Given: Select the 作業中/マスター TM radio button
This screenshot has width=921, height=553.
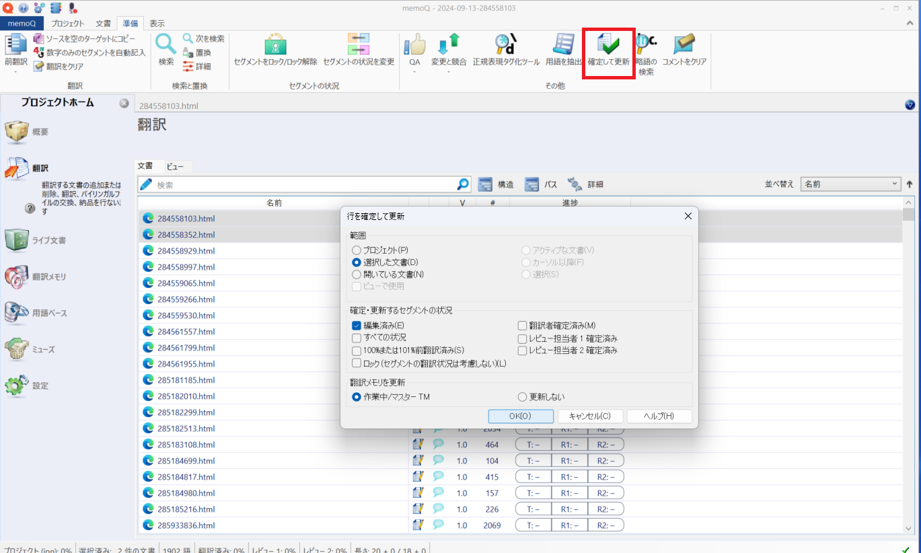Looking at the screenshot, I should pos(357,397).
